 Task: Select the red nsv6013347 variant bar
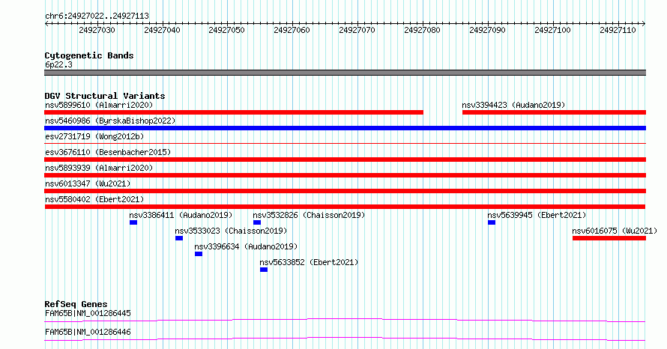345,191
